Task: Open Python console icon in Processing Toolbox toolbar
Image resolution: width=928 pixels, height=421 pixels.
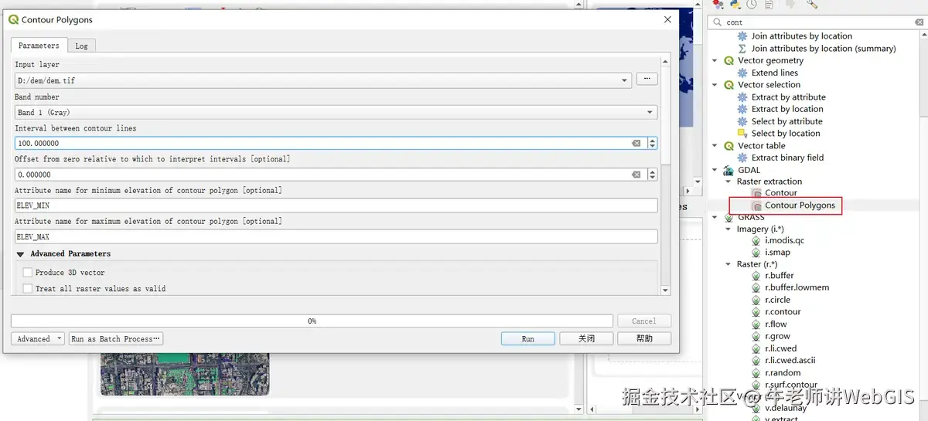Action: (x=735, y=4)
